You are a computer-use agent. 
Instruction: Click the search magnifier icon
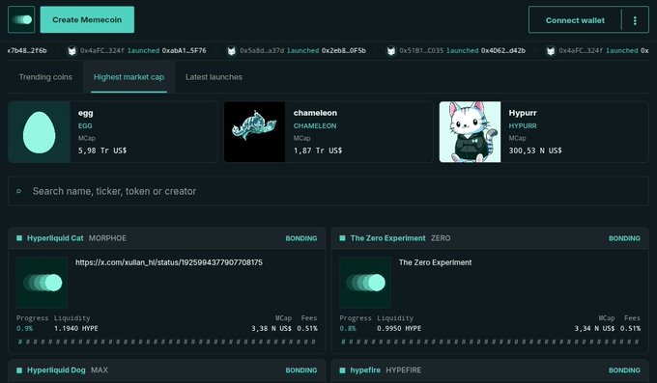(x=19, y=191)
